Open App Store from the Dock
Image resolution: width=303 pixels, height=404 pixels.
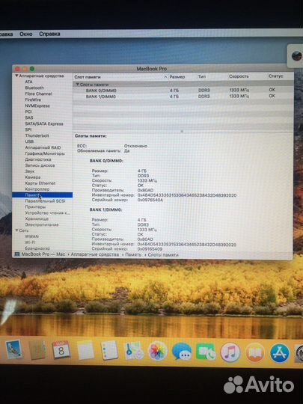280,353
